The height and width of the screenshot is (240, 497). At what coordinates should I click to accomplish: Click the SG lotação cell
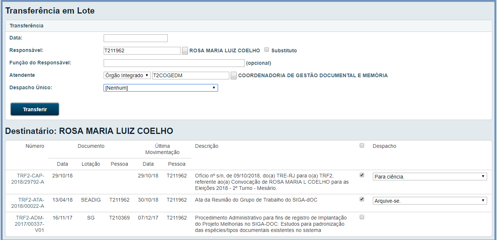tap(91, 218)
